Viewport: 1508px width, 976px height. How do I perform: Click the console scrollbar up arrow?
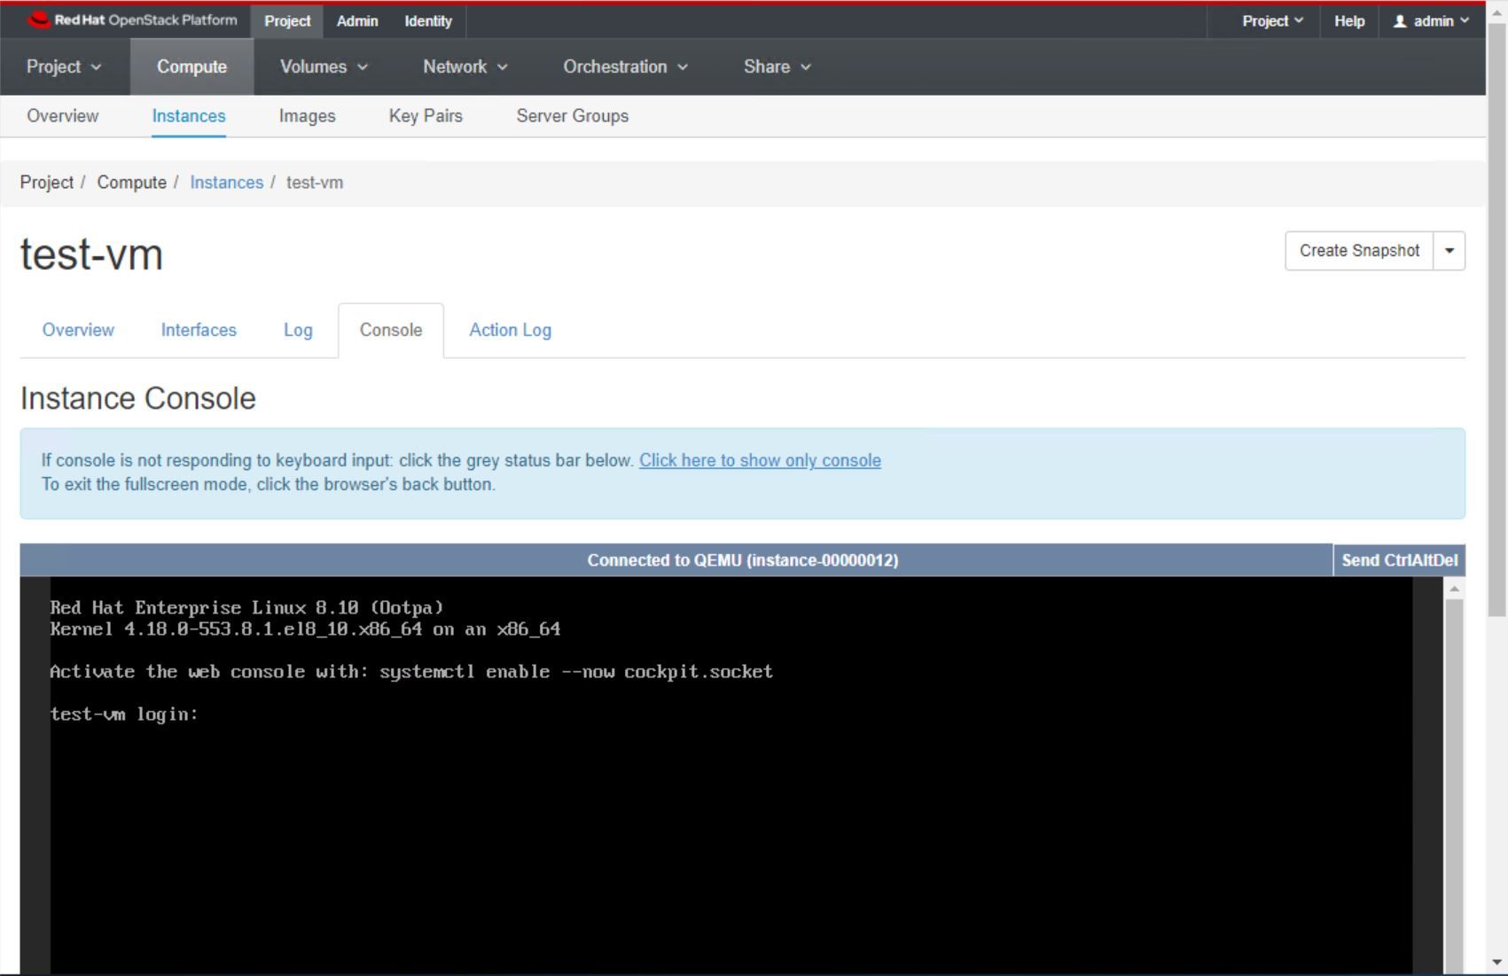pos(1454,589)
